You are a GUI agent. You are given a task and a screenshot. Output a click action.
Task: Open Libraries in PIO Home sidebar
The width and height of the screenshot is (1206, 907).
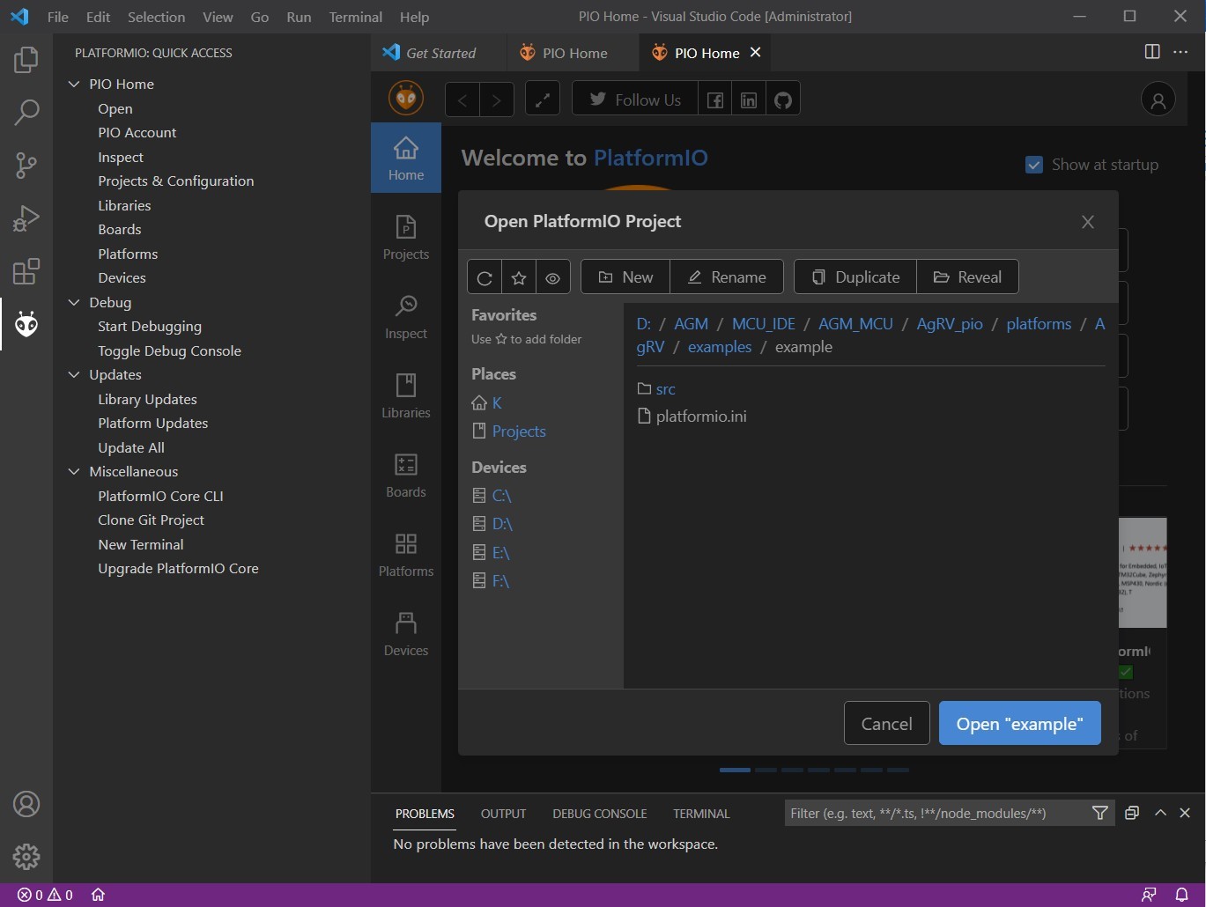[x=406, y=395]
